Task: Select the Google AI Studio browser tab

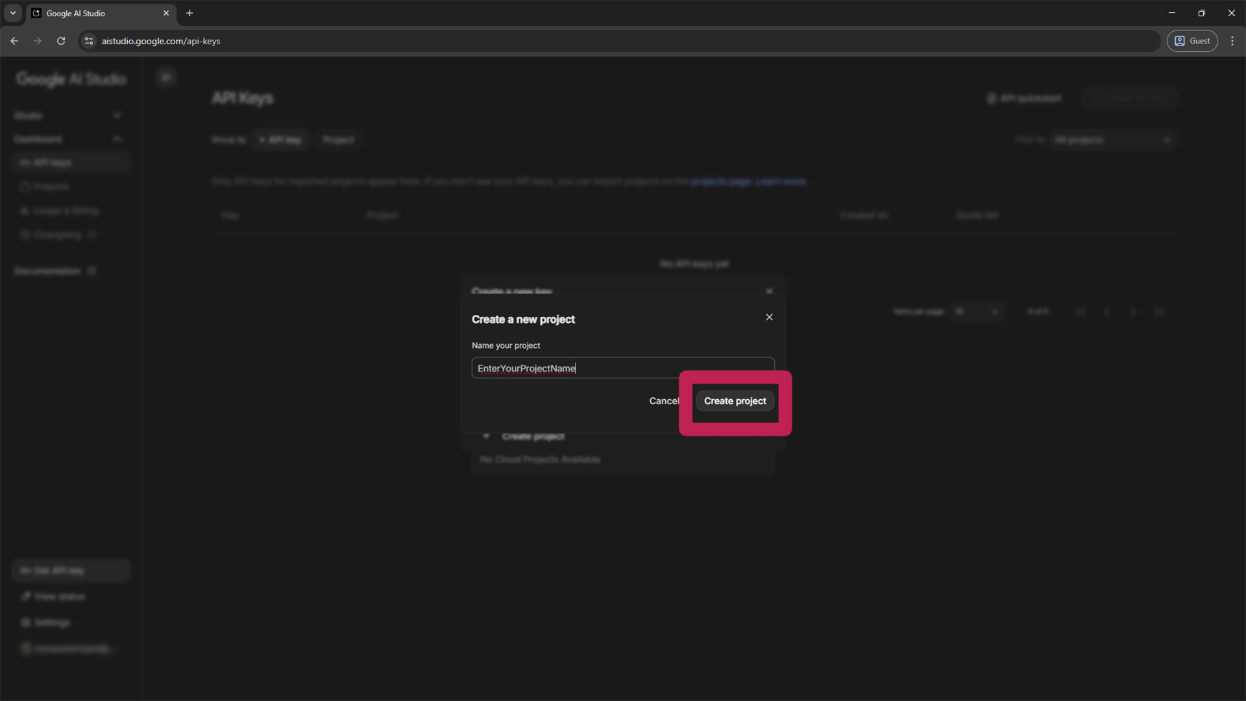Action: (101, 13)
